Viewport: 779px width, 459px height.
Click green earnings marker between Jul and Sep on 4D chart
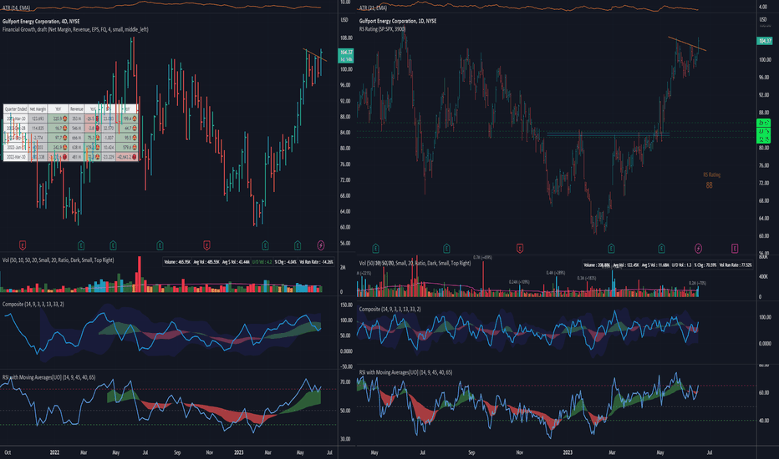[x=160, y=245]
